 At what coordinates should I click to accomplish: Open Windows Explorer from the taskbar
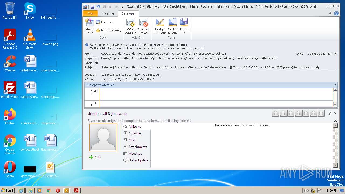pos(30,190)
